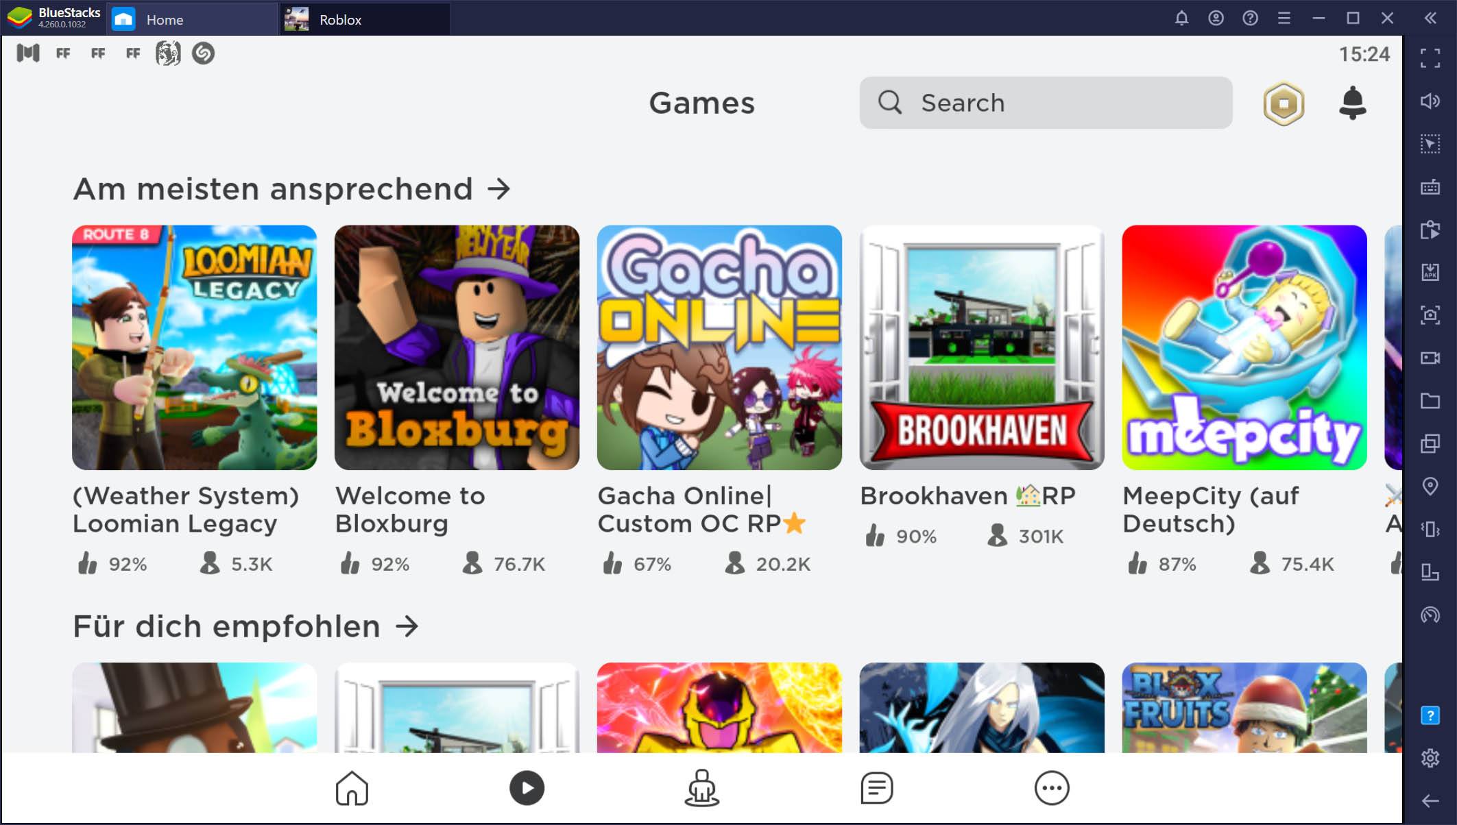Screen dimensions: 1457x825
Task: Open Welcome to Bloxburg game
Action: (457, 347)
